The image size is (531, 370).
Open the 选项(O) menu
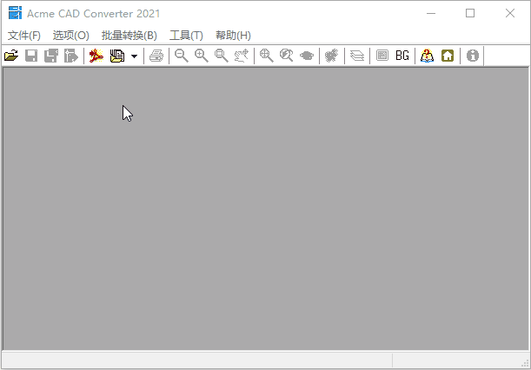pyautogui.click(x=71, y=36)
